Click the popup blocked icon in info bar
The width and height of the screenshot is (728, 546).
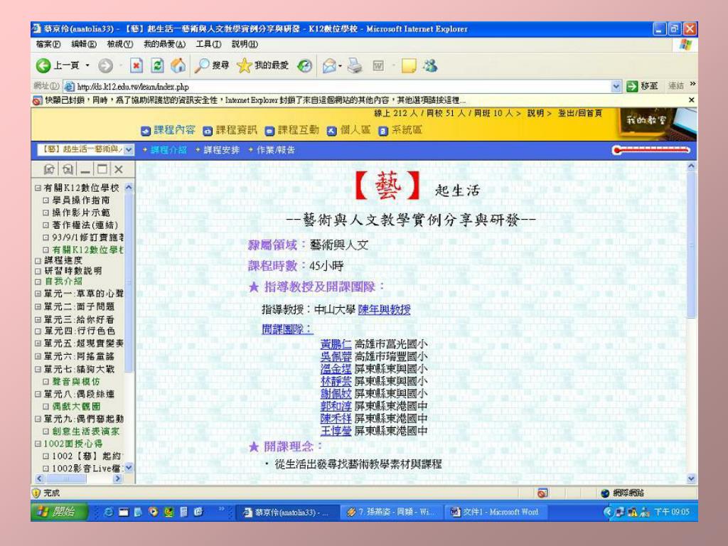(x=38, y=100)
